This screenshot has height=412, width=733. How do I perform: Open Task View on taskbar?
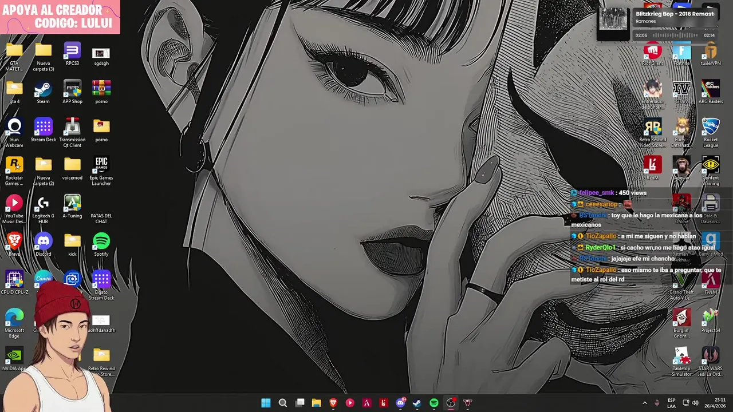coord(299,403)
